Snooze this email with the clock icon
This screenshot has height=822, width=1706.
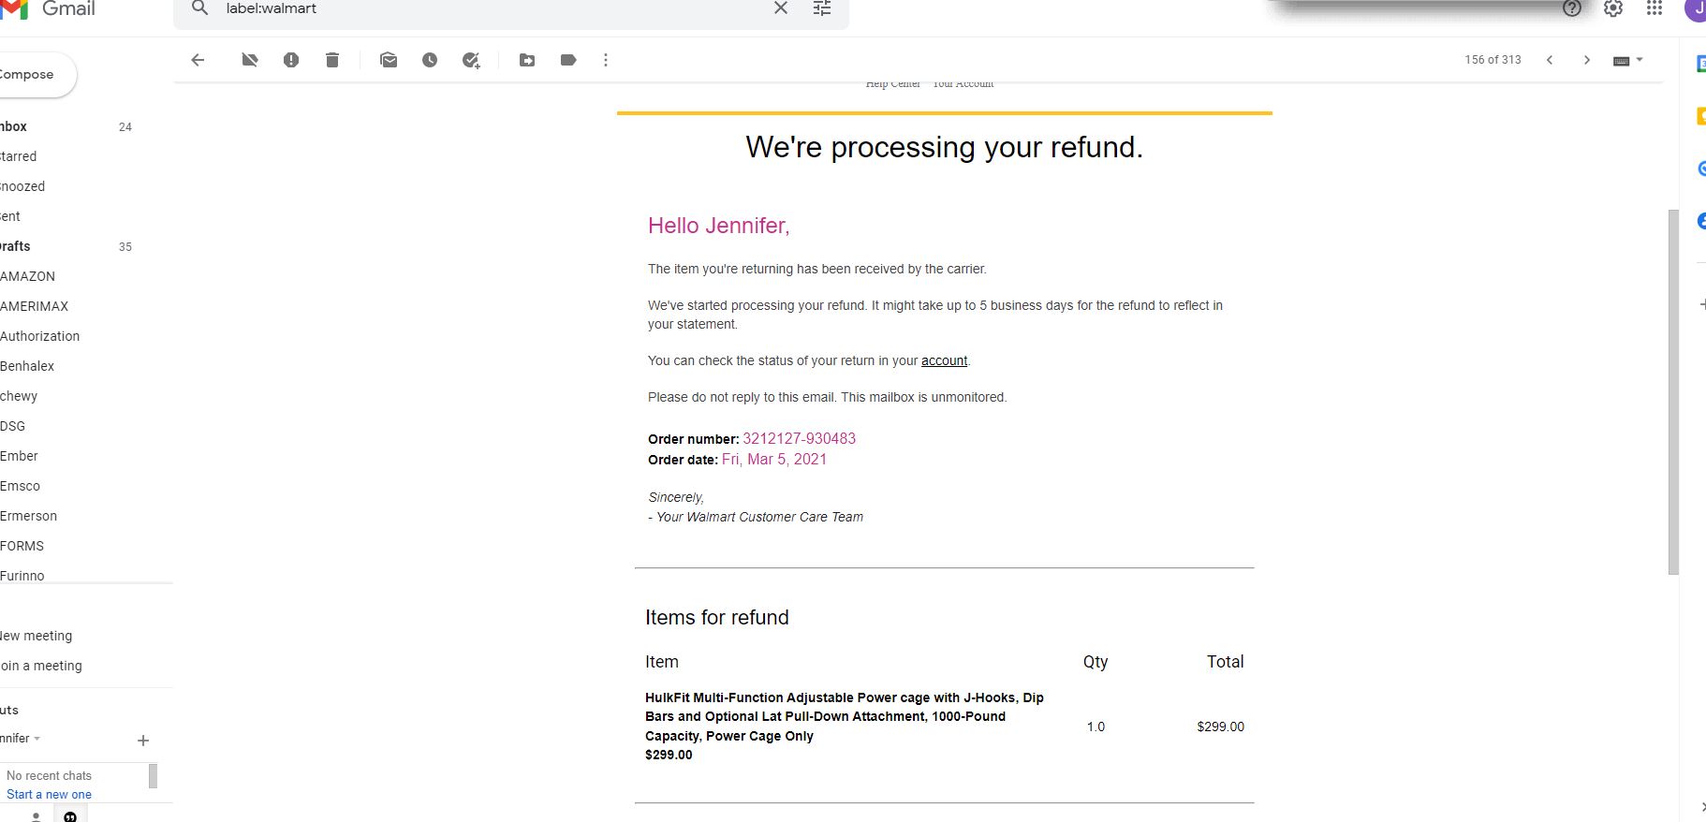[430, 60]
